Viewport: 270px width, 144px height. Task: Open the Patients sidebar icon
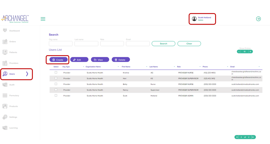[5, 52]
